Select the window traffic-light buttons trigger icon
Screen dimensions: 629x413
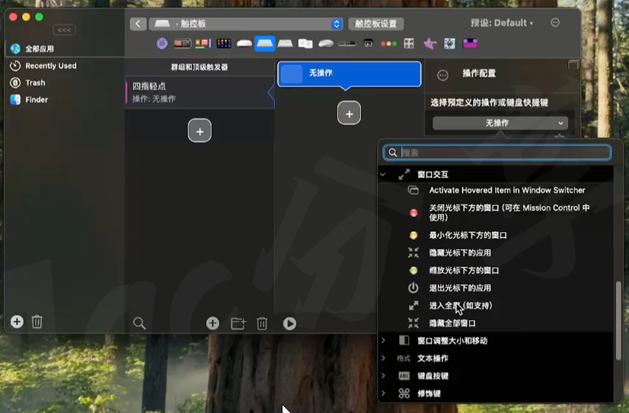(388, 43)
